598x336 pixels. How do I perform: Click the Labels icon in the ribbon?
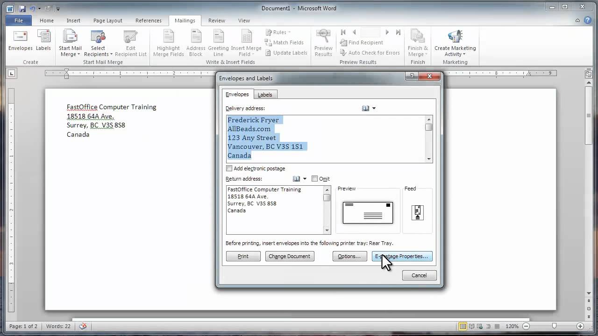[43, 40]
